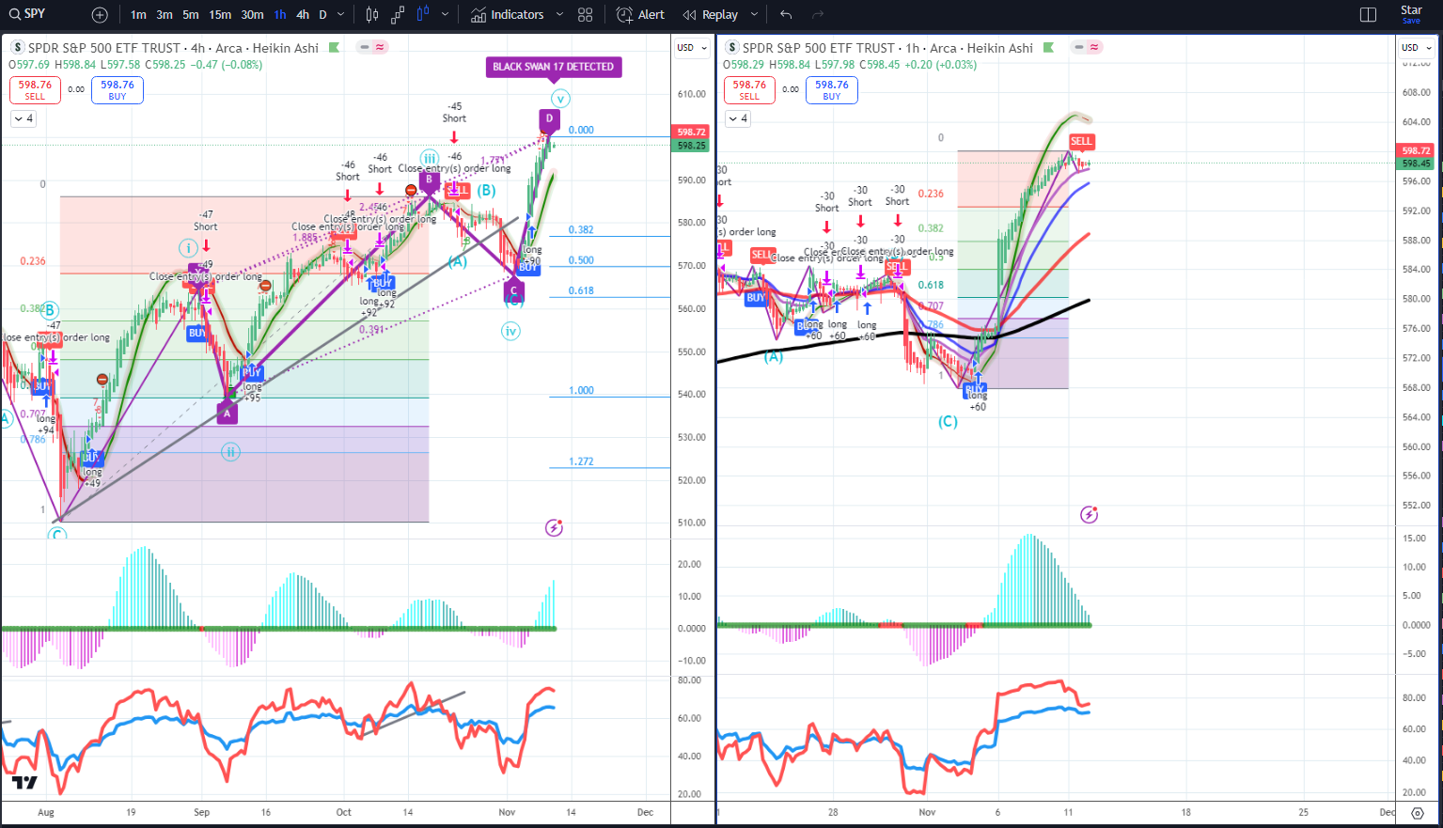Start bar Replay mode
Screen dimensions: 1443x828
pos(711,15)
